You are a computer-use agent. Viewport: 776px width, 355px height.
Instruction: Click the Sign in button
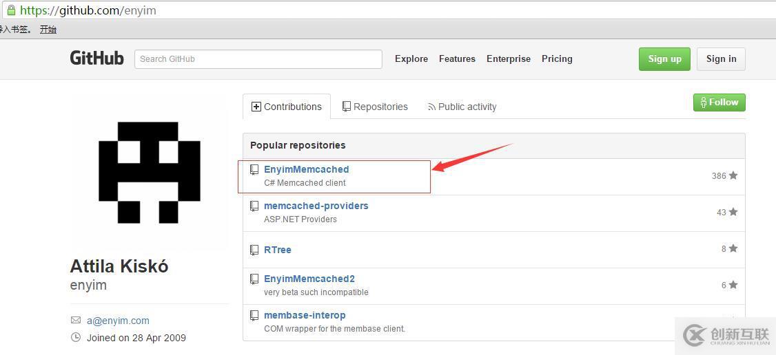point(721,58)
